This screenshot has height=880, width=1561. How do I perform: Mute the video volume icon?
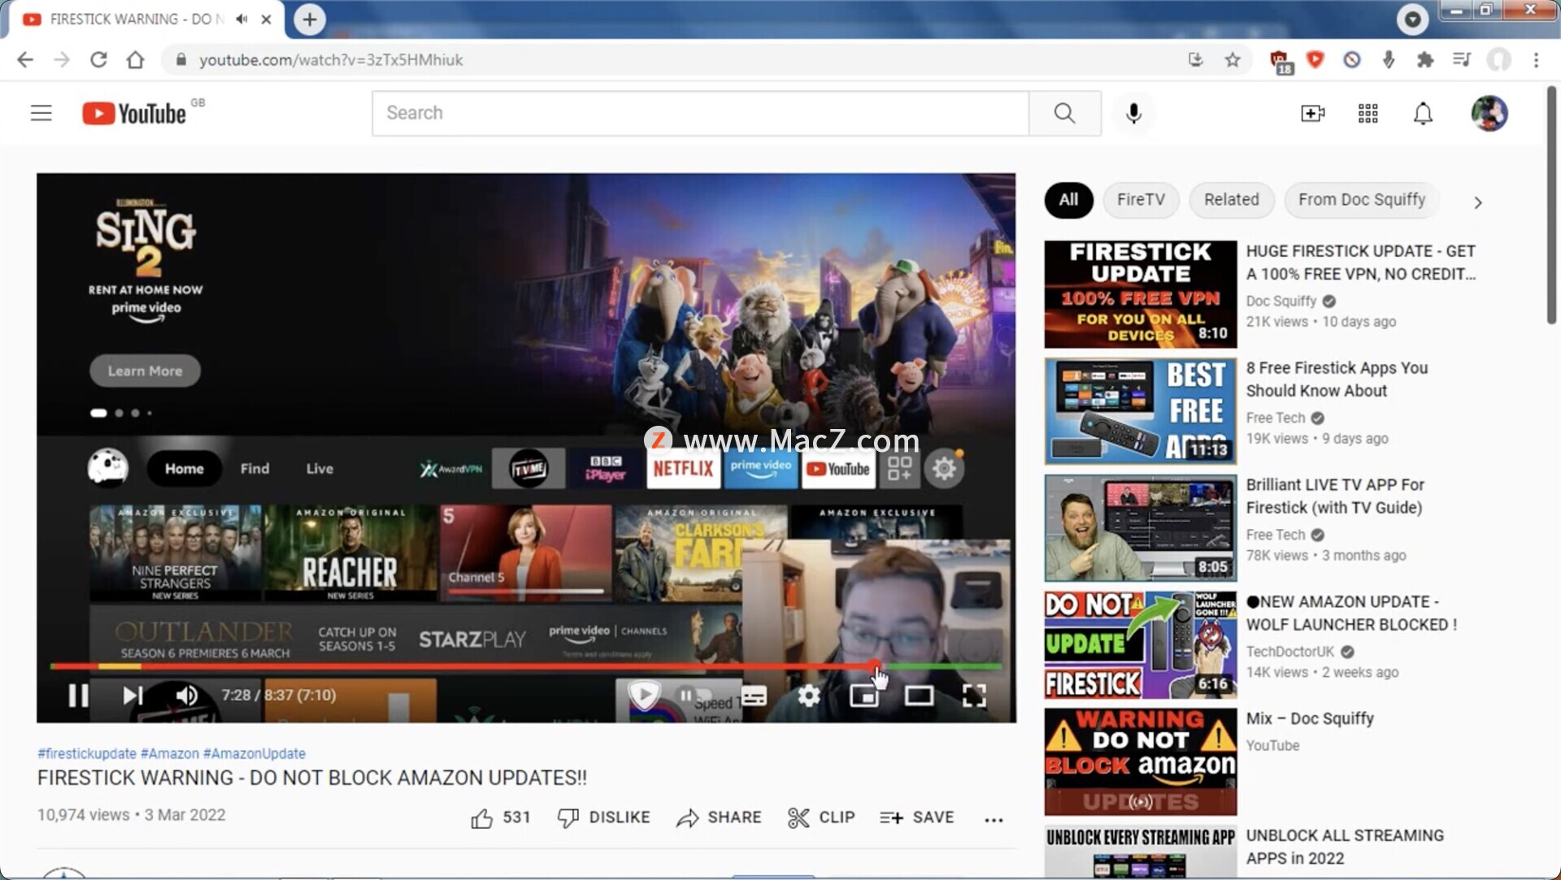187,696
